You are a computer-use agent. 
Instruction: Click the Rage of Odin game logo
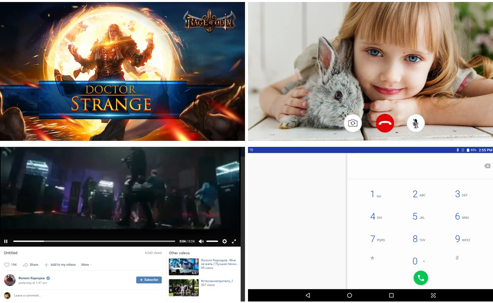click(x=210, y=22)
